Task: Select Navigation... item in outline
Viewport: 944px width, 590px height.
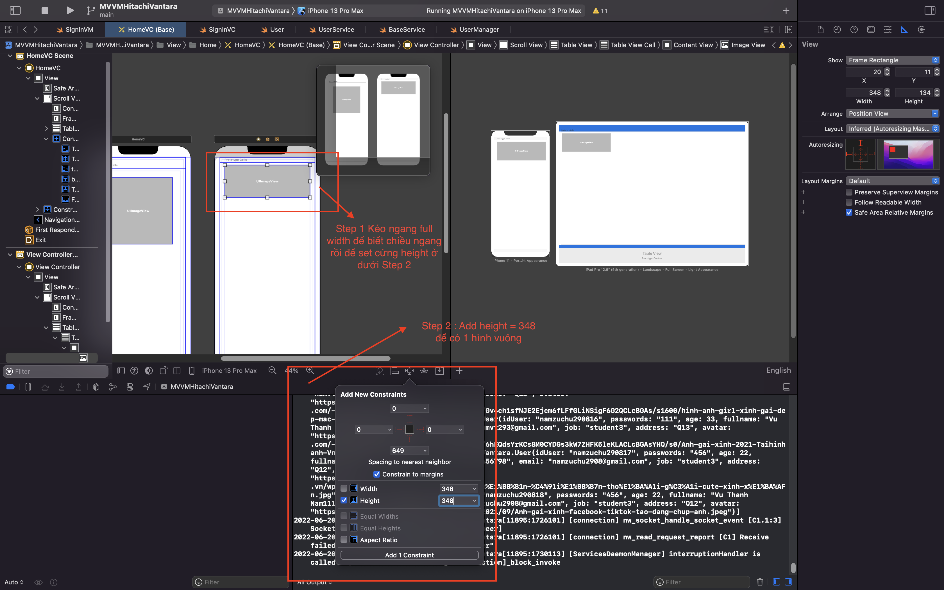Action: coord(57,220)
